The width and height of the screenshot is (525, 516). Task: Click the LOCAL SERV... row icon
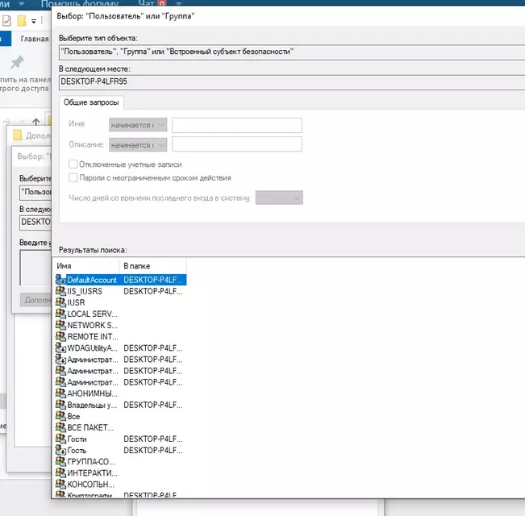(60, 314)
